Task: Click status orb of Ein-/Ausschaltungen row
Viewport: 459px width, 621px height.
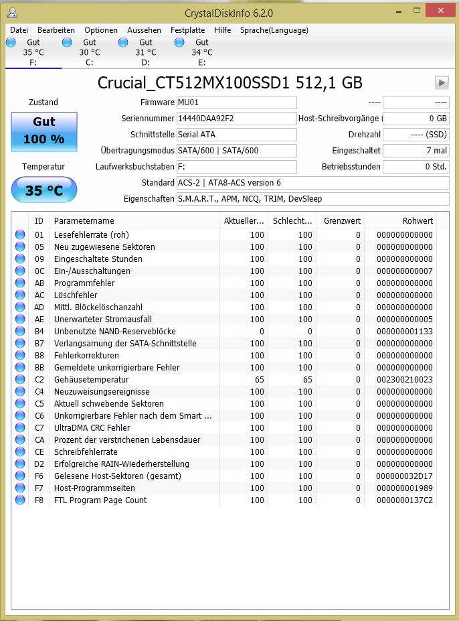Action: 20,271
